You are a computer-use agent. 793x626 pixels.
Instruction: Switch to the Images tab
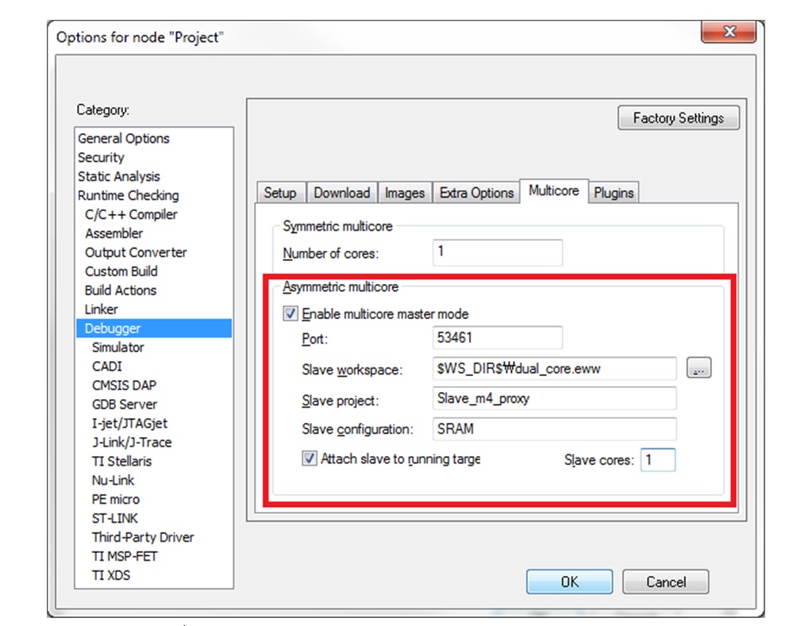[405, 193]
